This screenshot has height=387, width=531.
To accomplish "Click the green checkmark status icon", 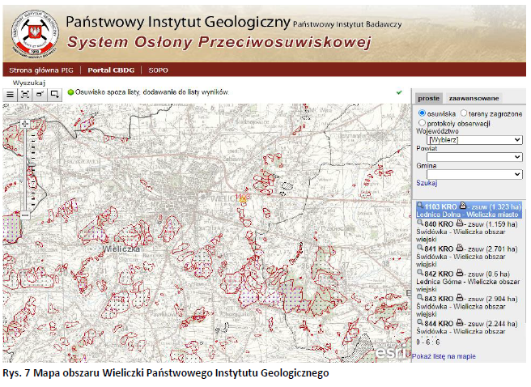I will [x=399, y=92].
